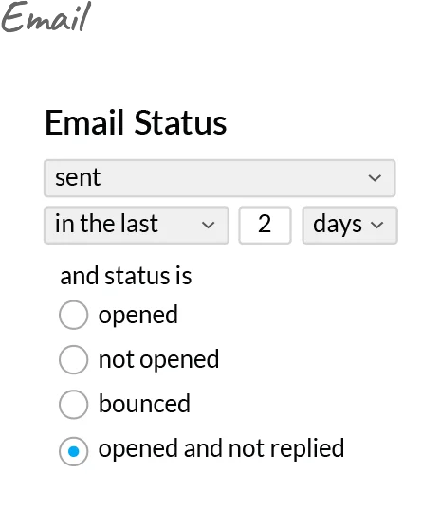Open the "days" time unit dropdown
Viewport: 440px width, 509px height.
click(x=350, y=225)
